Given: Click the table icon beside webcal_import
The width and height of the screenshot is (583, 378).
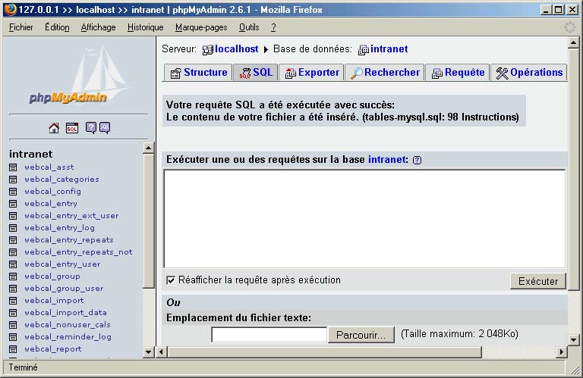Looking at the screenshot, I should coord(13,301).
